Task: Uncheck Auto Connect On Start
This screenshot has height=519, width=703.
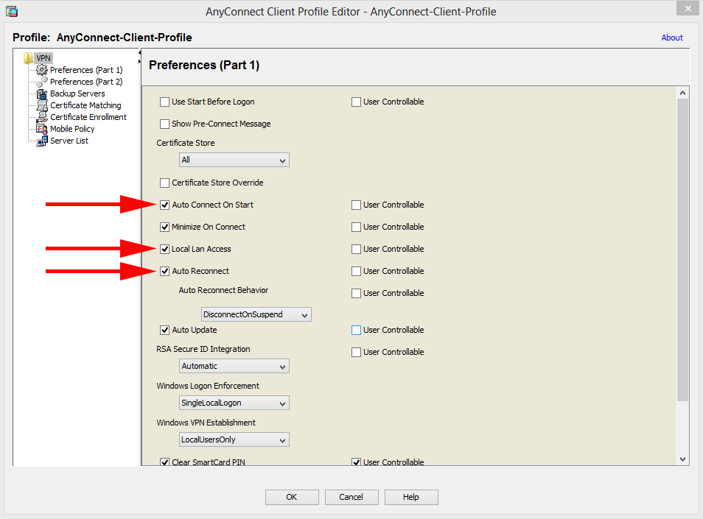Action: tap(164, 205)
